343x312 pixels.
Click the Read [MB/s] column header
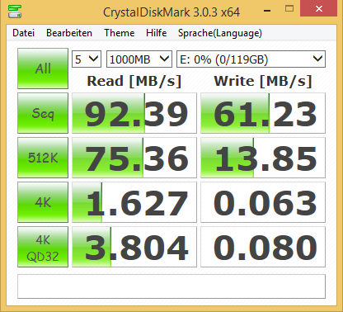click(134, 81)
